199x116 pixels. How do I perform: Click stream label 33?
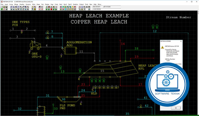[56, 109]
